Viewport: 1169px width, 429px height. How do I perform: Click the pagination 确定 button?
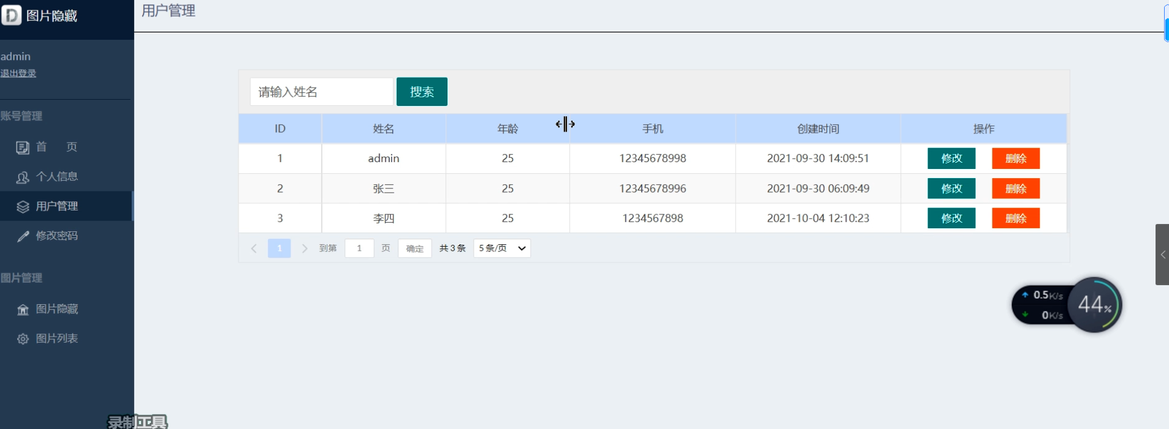pos(415,248)
